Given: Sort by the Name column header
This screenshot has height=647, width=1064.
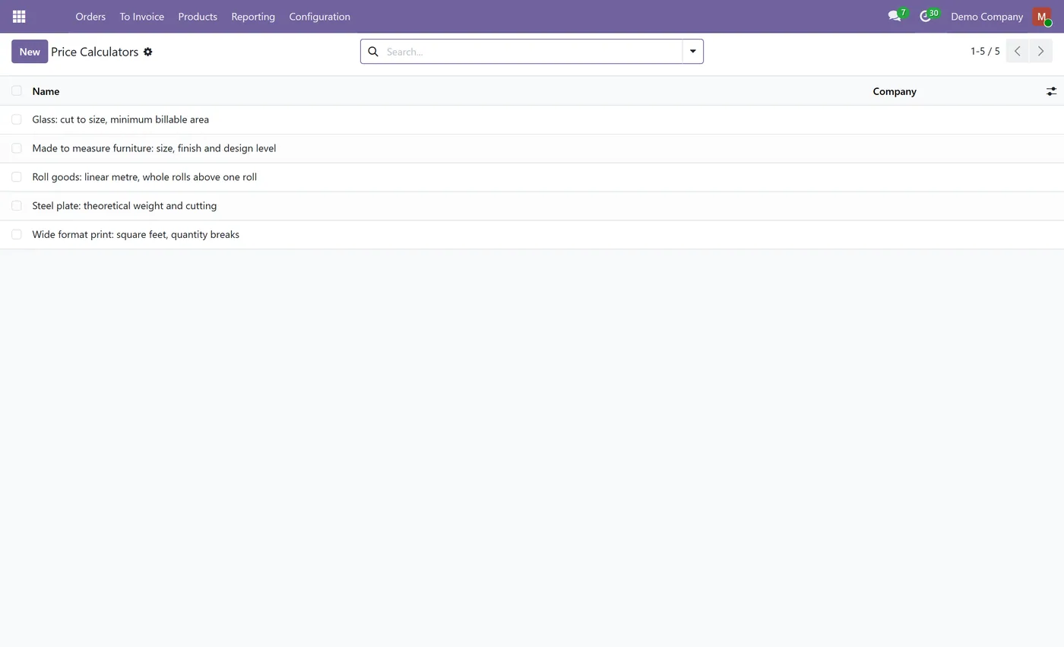Looking at the screenshot, I should click(x=46, y=91).
